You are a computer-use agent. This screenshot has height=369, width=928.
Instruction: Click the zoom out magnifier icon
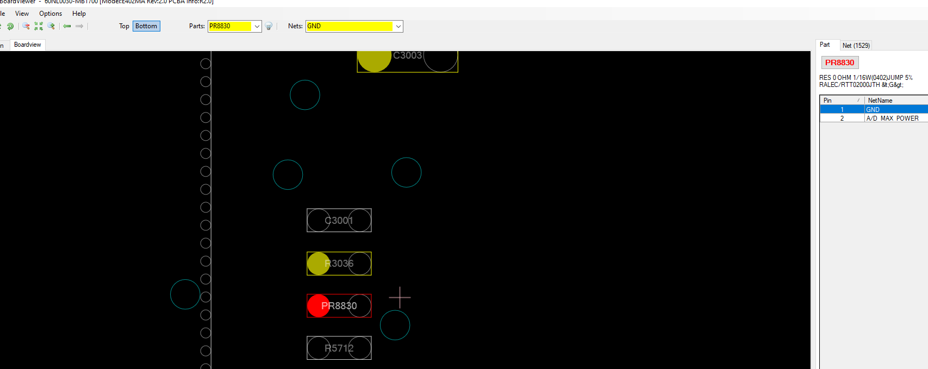26,26
